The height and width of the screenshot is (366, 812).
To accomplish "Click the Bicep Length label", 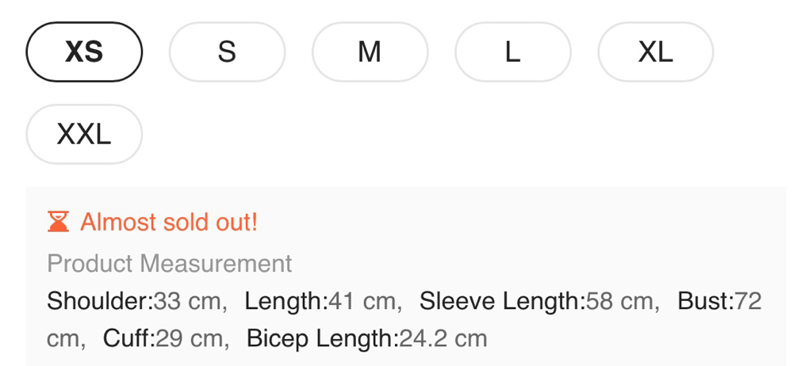I will click(322, 339).
